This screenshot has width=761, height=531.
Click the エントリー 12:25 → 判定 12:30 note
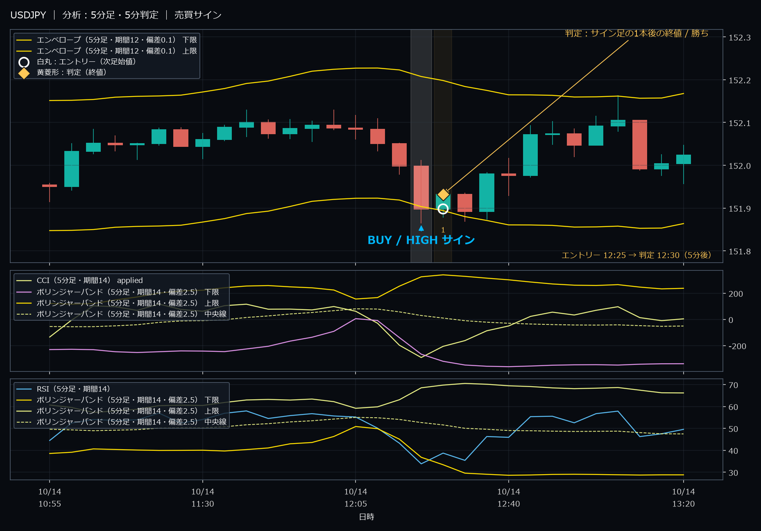[x=636, y=255]
